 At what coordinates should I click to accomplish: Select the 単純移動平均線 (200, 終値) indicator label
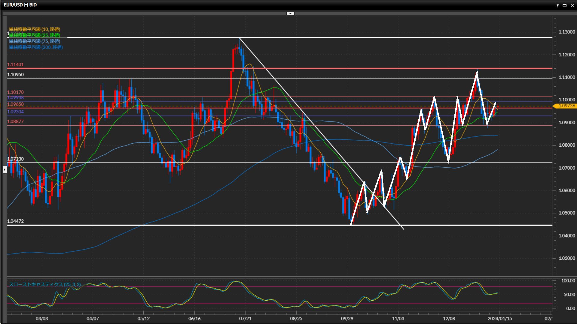tap(36, 47)
